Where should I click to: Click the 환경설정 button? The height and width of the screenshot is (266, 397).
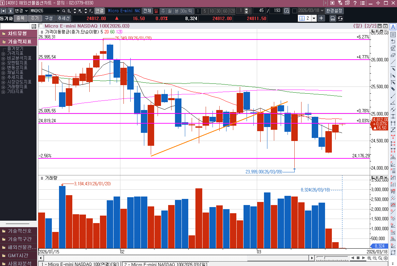[x=334, y=11]
